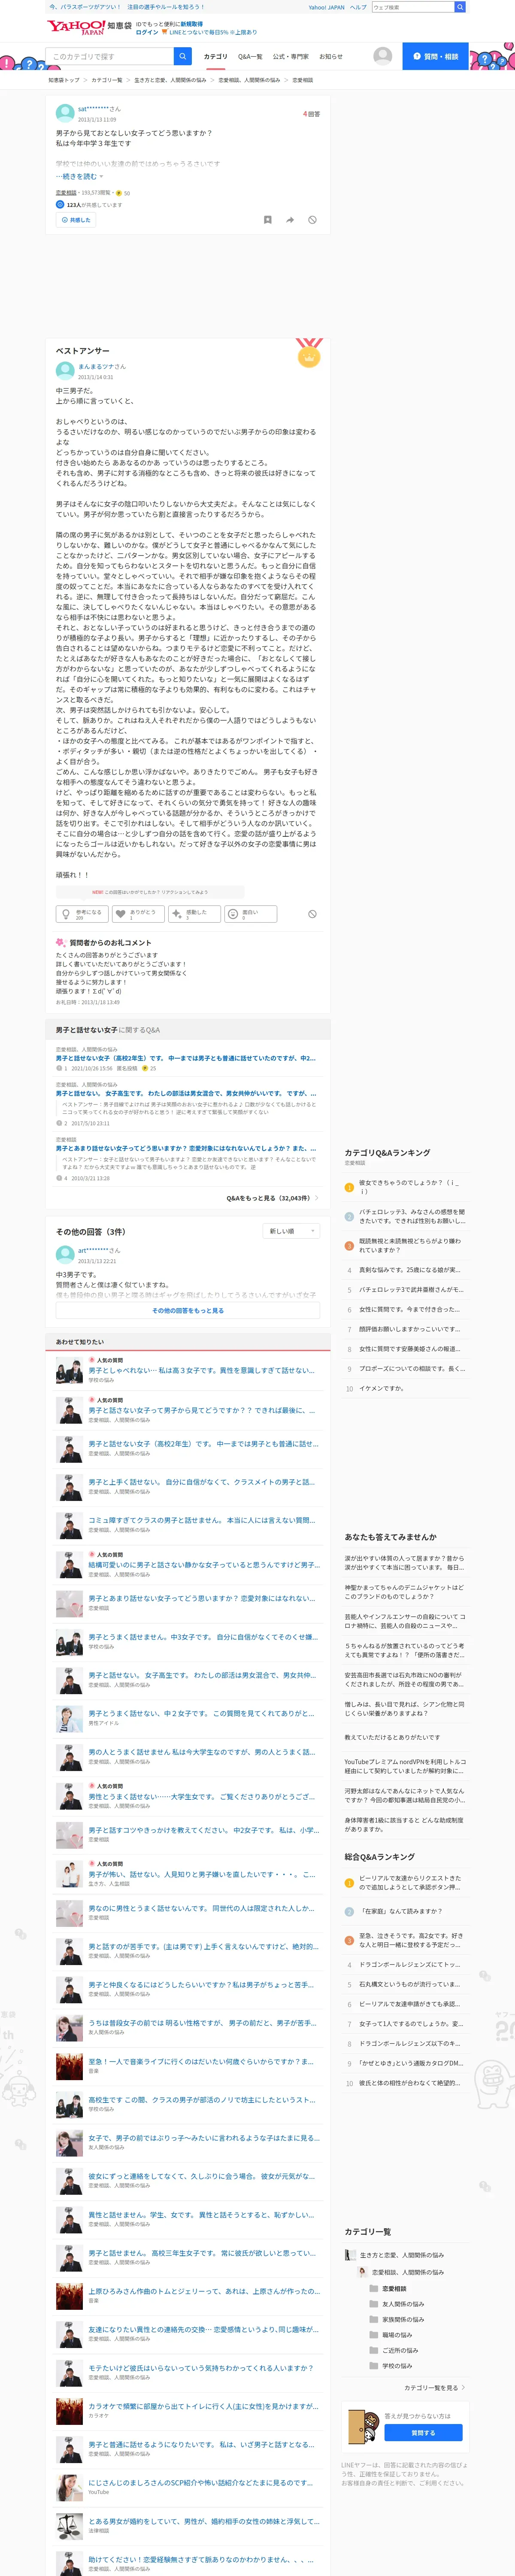The height and width of the screenshot is (2576, 515).
Task: Open ranking item 10 イケメンですか。
Action: coord(382,1388)
